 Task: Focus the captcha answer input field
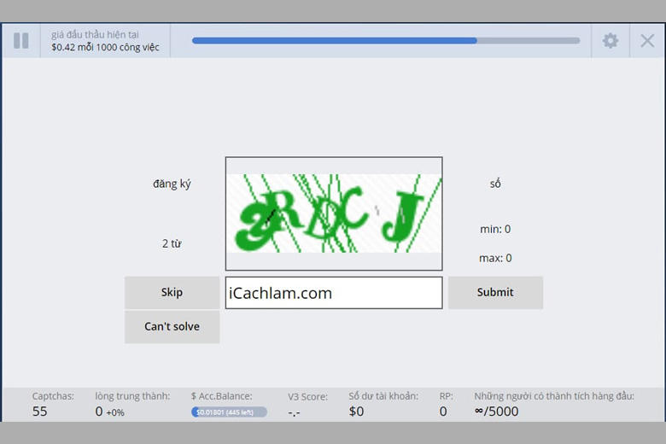334,293
